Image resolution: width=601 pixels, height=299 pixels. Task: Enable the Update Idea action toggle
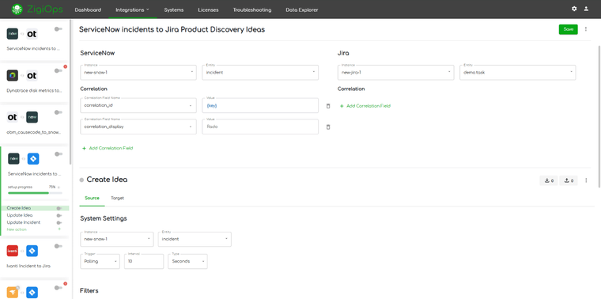(x=59, y=215)
